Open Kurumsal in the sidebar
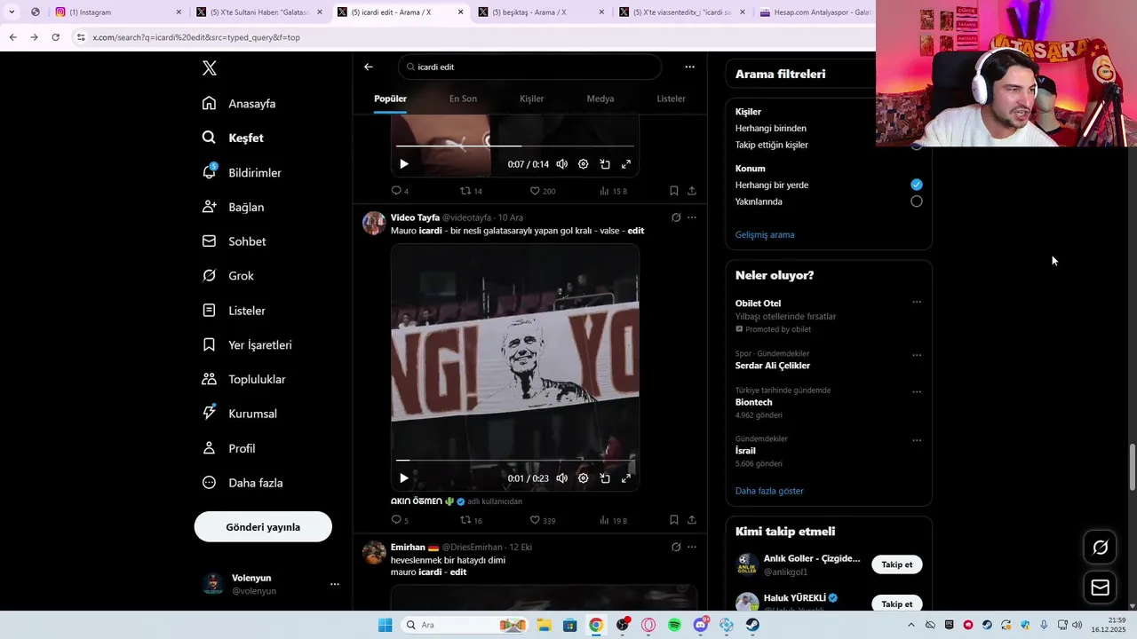This screenshot has height=639, width=1137. point(239,414)
